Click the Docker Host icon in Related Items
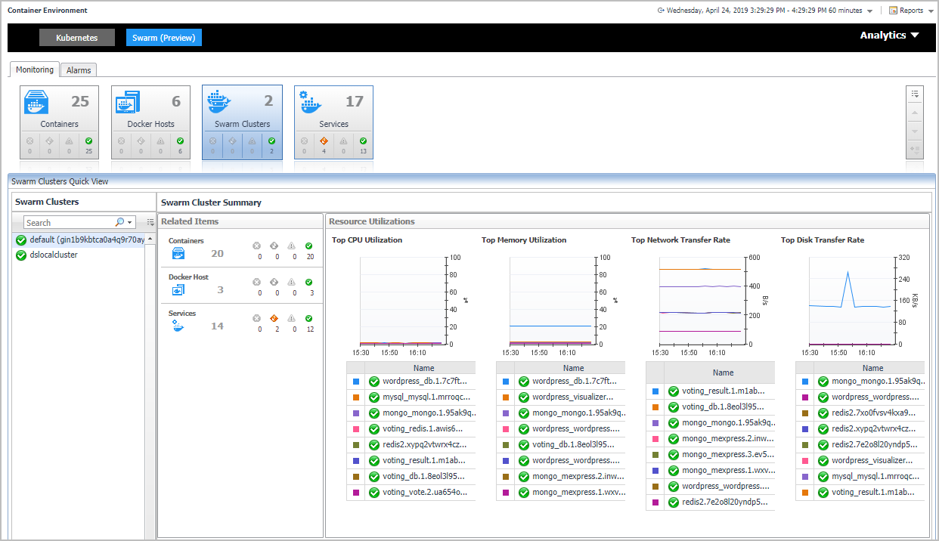Image resolution: width=939 pixels, height=541 pixels. click(178, 290)
